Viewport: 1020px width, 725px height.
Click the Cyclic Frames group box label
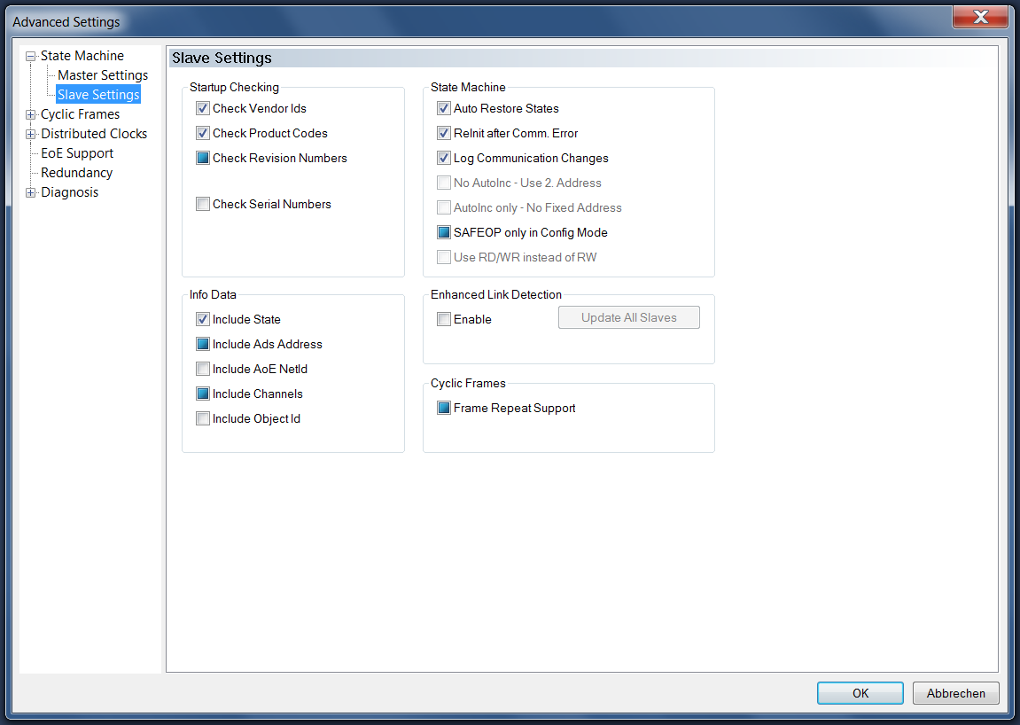(468, 383)
